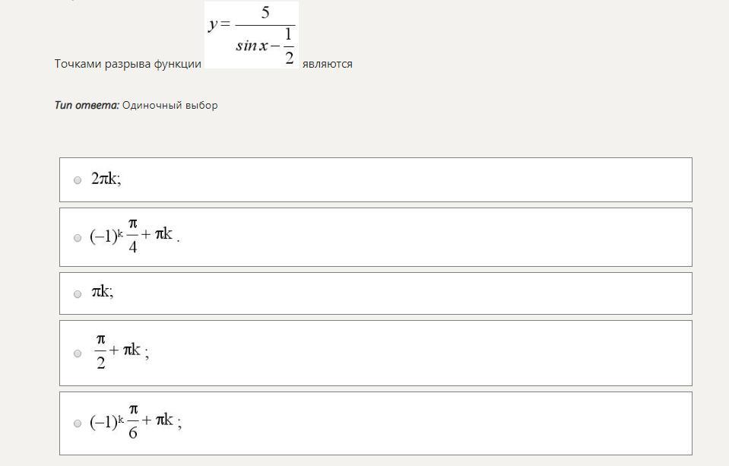Choose the radio button beside (−1)ᵏ π/4 + πk
The width and height of the screenshot is (729, 466).
78,238
